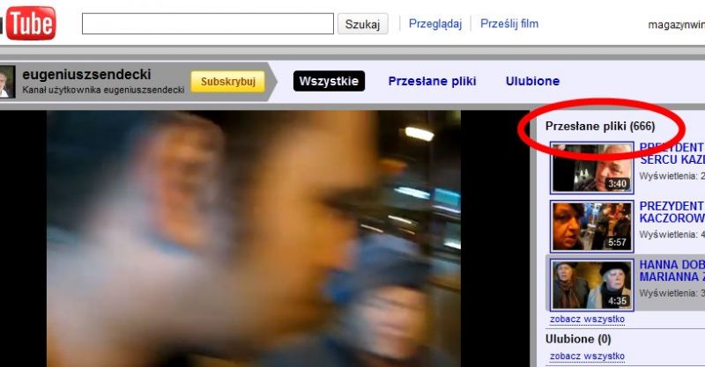Open the Przeglądaj link
705x367 pixels.
tap(434, 24)
